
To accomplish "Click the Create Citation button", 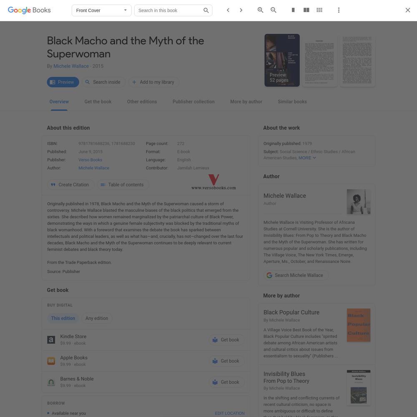I will click(x=71, y=185).
